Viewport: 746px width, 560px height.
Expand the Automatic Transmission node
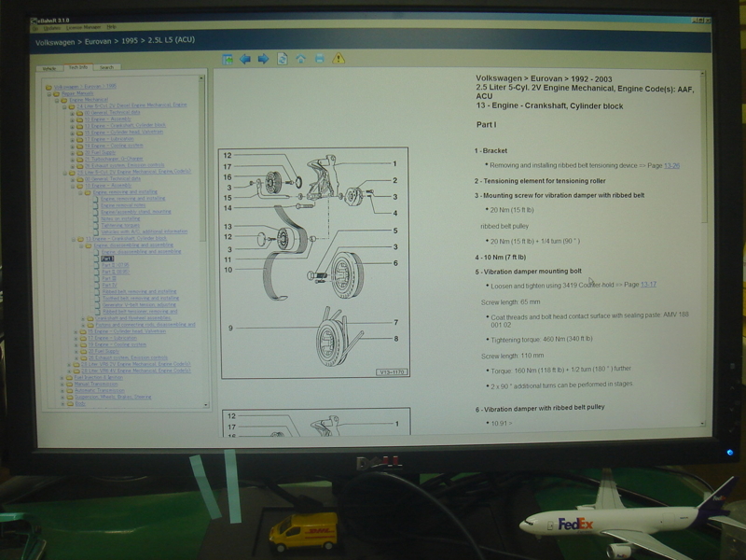click(x=62, y=391)
